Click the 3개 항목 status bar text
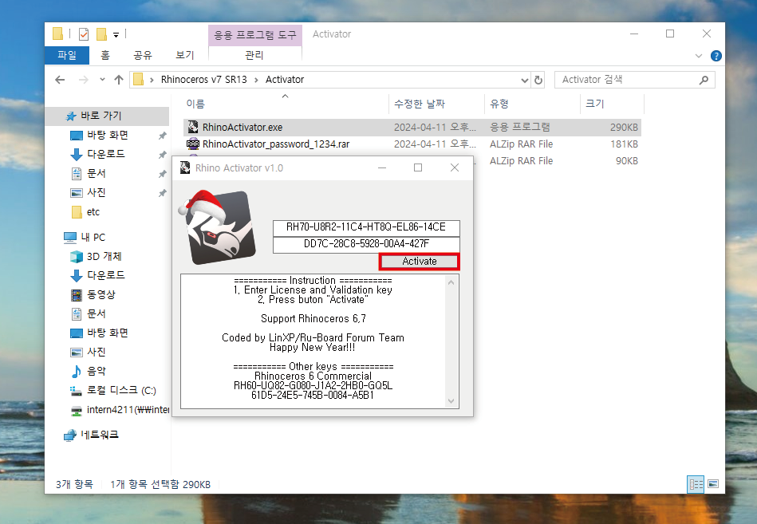Viewport: 757px width, 524px height. click(x=74, y=484)
